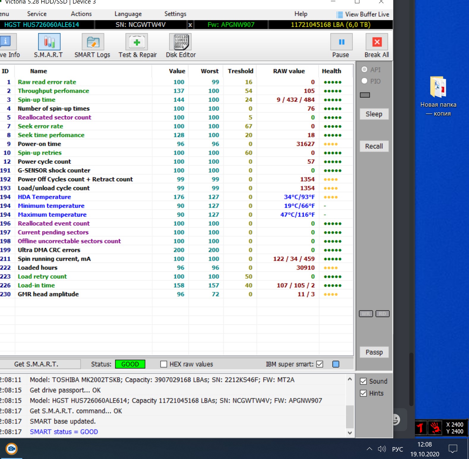Open Test & Repair tool
469x459 pixels.
pos(137,42)
